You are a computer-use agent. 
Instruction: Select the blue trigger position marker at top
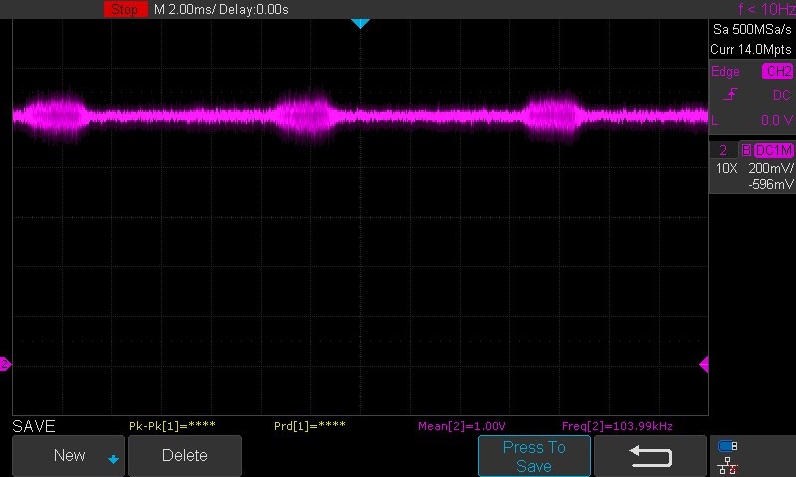click(x=360, y=23)
